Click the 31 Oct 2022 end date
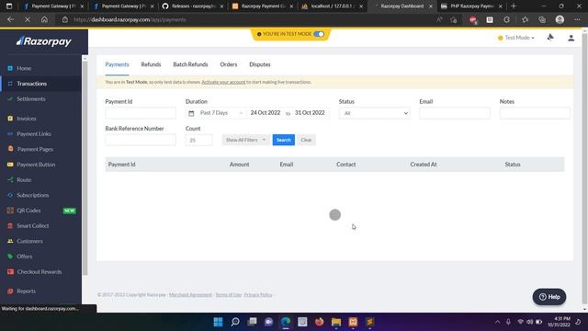Viewport: 588px width, 331px height. [310, 112]
